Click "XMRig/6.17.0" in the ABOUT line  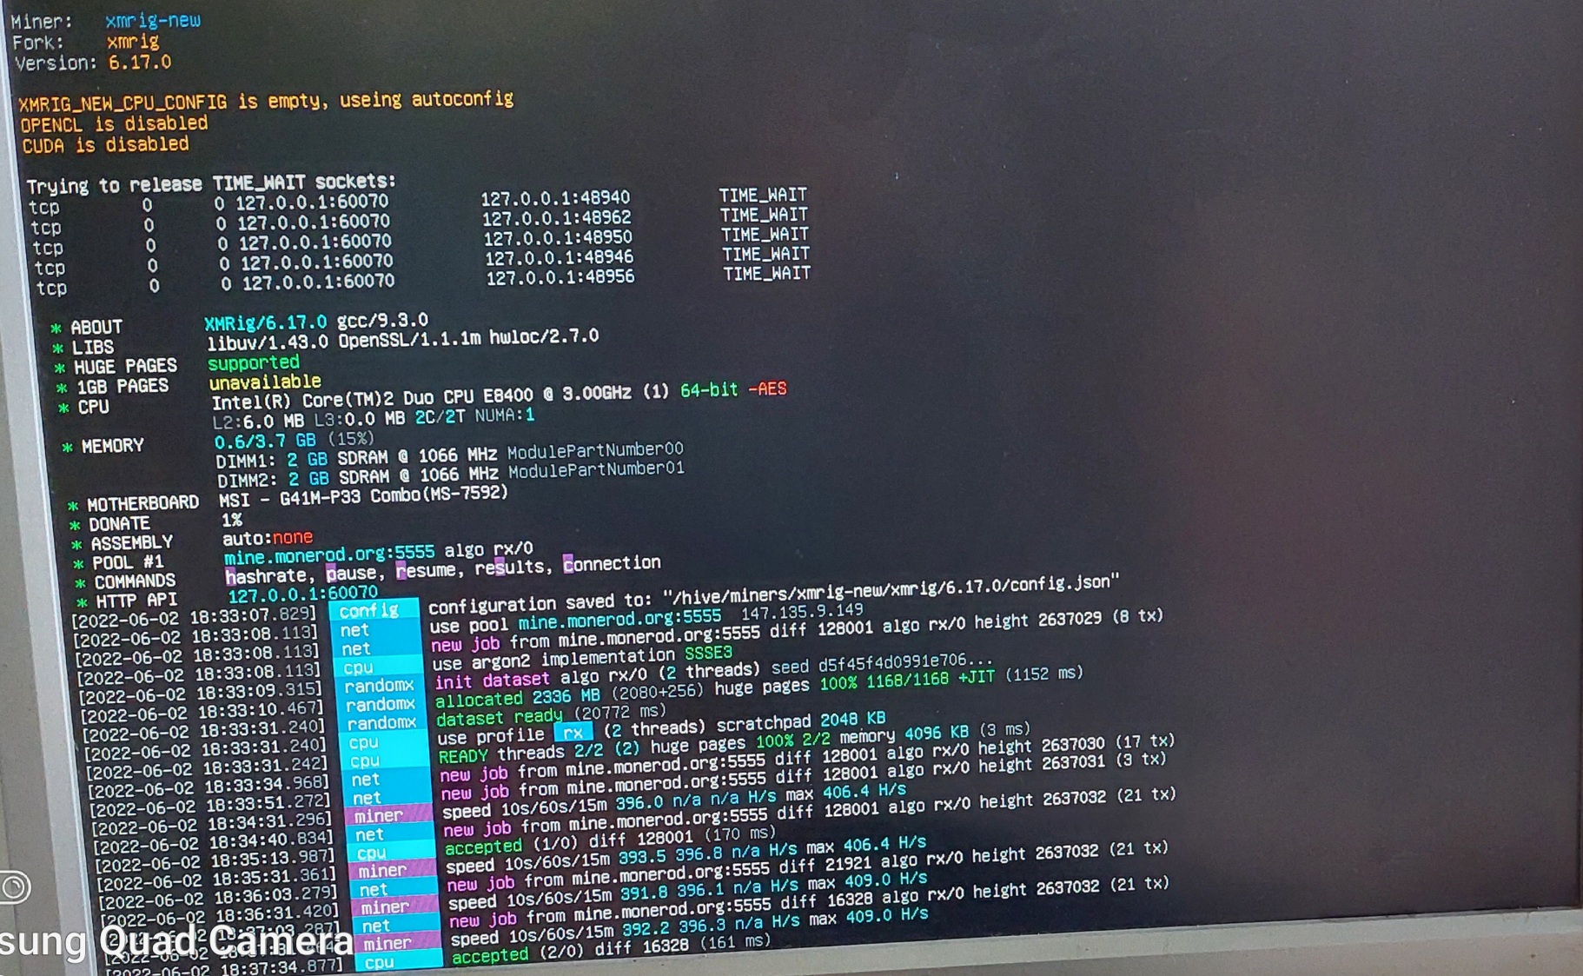(266, 323)
